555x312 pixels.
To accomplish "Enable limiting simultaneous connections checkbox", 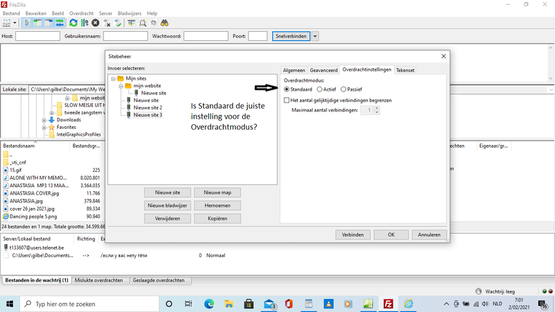I will (287, 101).
